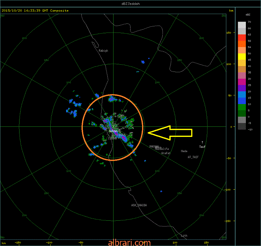
Task: Click the Arafat location label
Action: coord(166,153)
